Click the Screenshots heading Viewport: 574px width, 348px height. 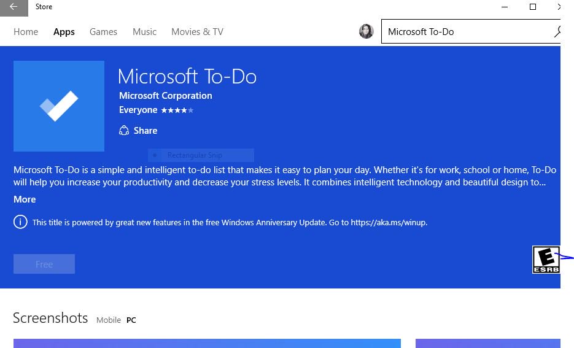coord(50,318)
